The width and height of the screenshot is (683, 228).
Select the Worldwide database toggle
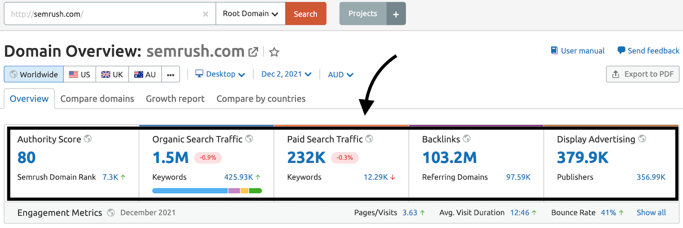point(34,74)
